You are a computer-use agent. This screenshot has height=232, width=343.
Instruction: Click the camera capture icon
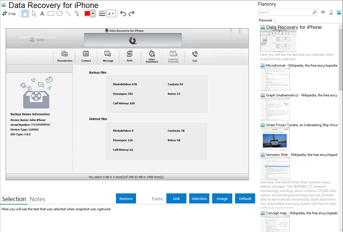point(323,12)
